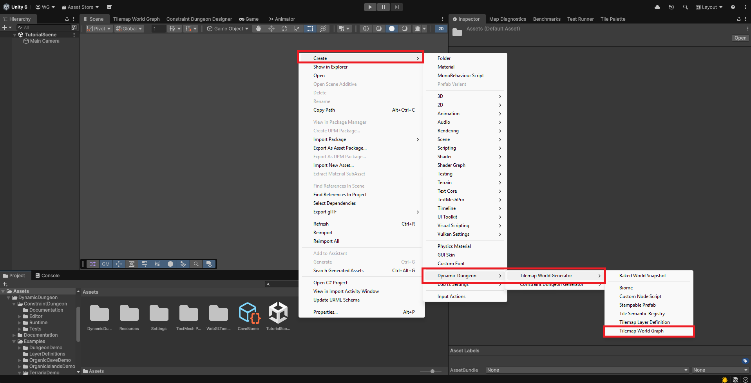Open the Asset Store button

click(x=80, y=7)
